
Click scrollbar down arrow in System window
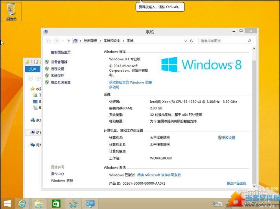254,186
